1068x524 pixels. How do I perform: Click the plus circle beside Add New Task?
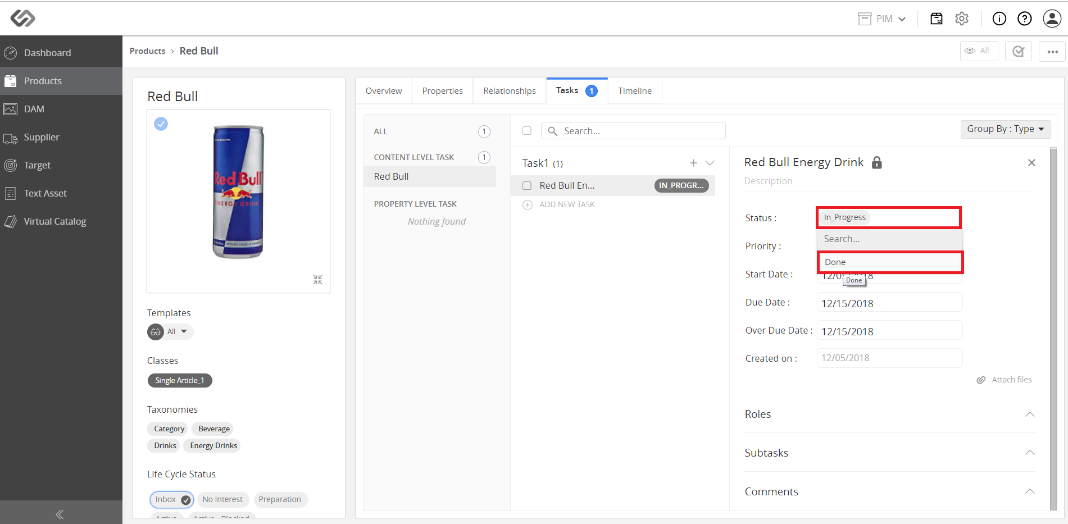528,205
